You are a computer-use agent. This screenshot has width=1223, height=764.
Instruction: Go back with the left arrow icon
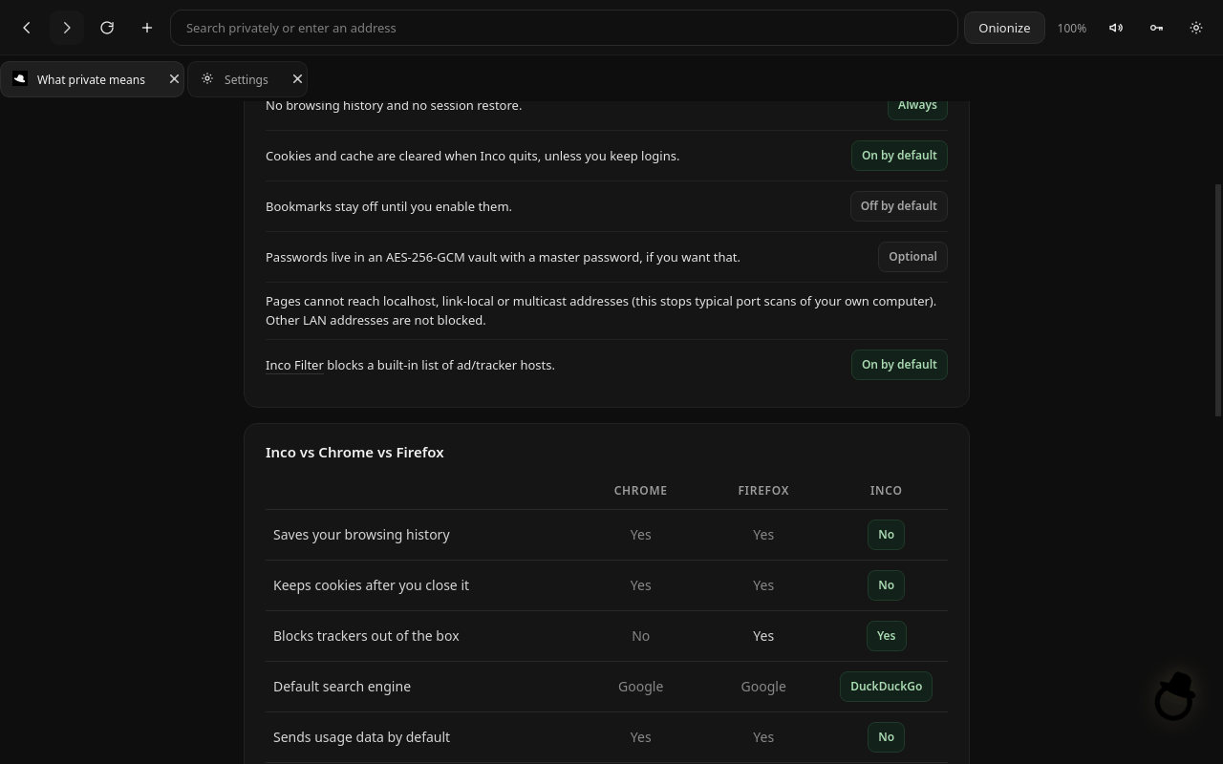pyautogui.click(x=27, y=28)
